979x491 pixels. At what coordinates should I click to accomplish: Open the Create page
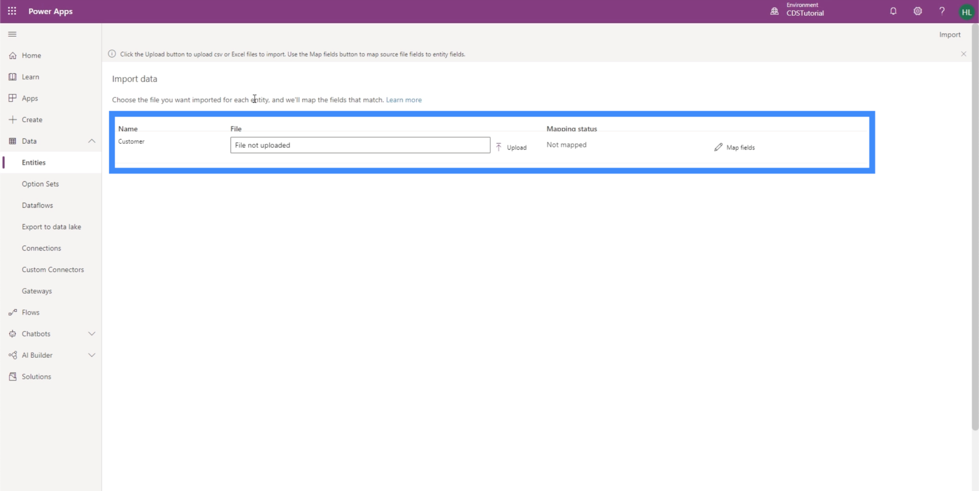point(32,120)
